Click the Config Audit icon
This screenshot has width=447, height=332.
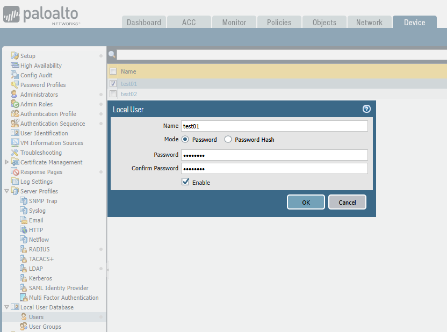pyautogui.click(x=15, y=75)
